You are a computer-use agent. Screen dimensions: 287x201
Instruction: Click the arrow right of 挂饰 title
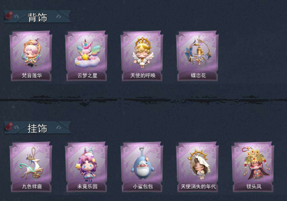coord(59,128)
